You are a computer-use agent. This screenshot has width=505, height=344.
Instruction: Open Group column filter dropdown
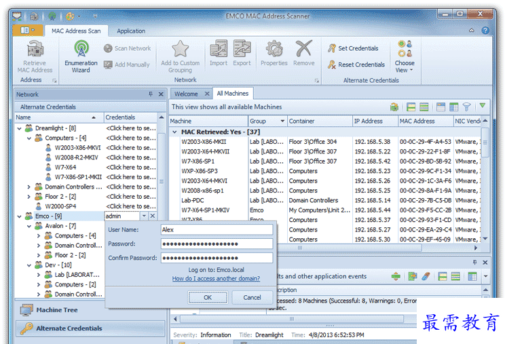(x=282, y=121)
